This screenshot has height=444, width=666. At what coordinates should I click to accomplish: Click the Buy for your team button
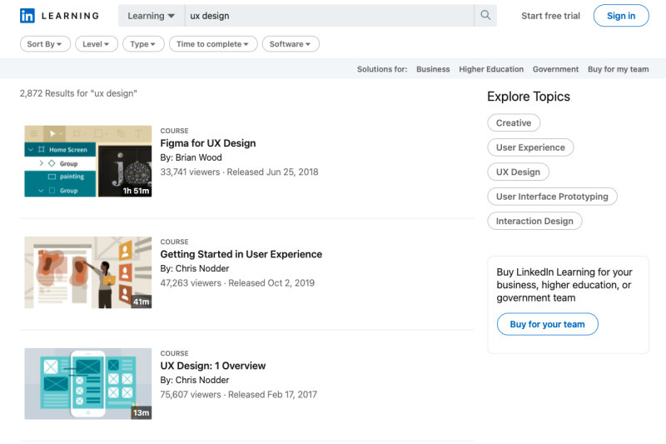[548, 324]
